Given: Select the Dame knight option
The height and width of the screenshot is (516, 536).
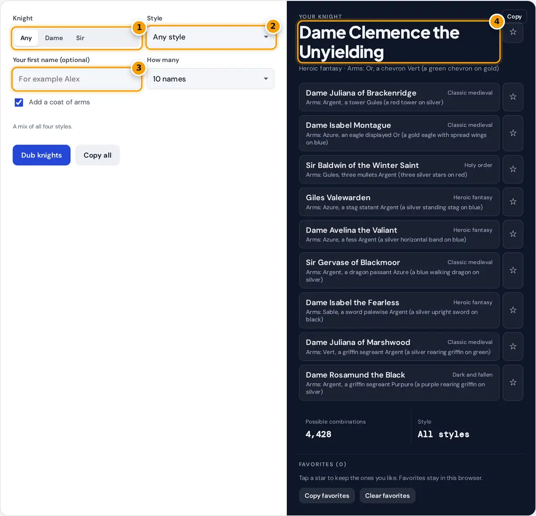Looking at the screenshot, I should [54, 38].
